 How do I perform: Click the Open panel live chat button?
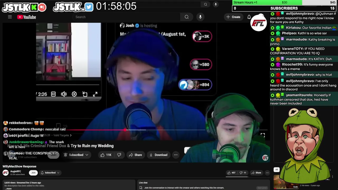(x=262, y=188)
